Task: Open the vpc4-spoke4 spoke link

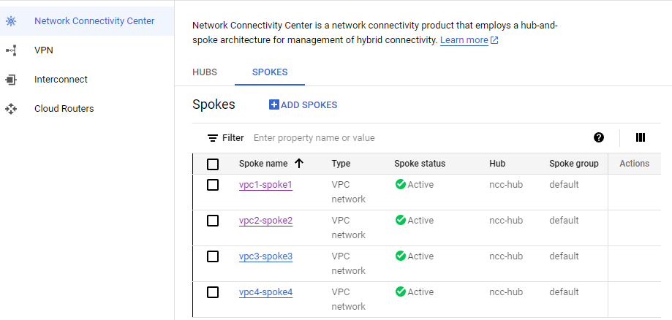Action: pos(265,292)
